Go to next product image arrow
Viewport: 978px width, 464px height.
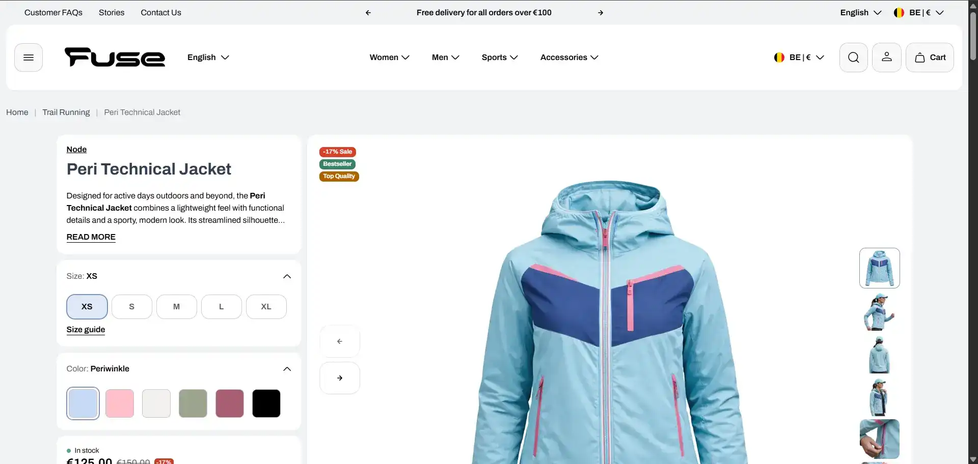click(x=340, y=378)
